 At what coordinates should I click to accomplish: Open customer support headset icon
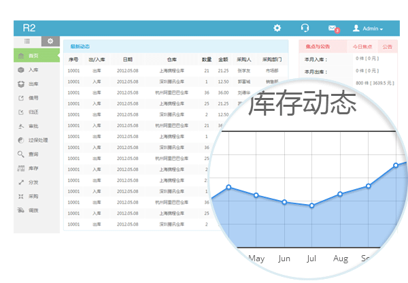(x=305, y=28)
